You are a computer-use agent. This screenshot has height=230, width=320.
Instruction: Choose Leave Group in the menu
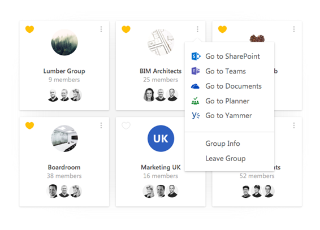click(226, 158)
